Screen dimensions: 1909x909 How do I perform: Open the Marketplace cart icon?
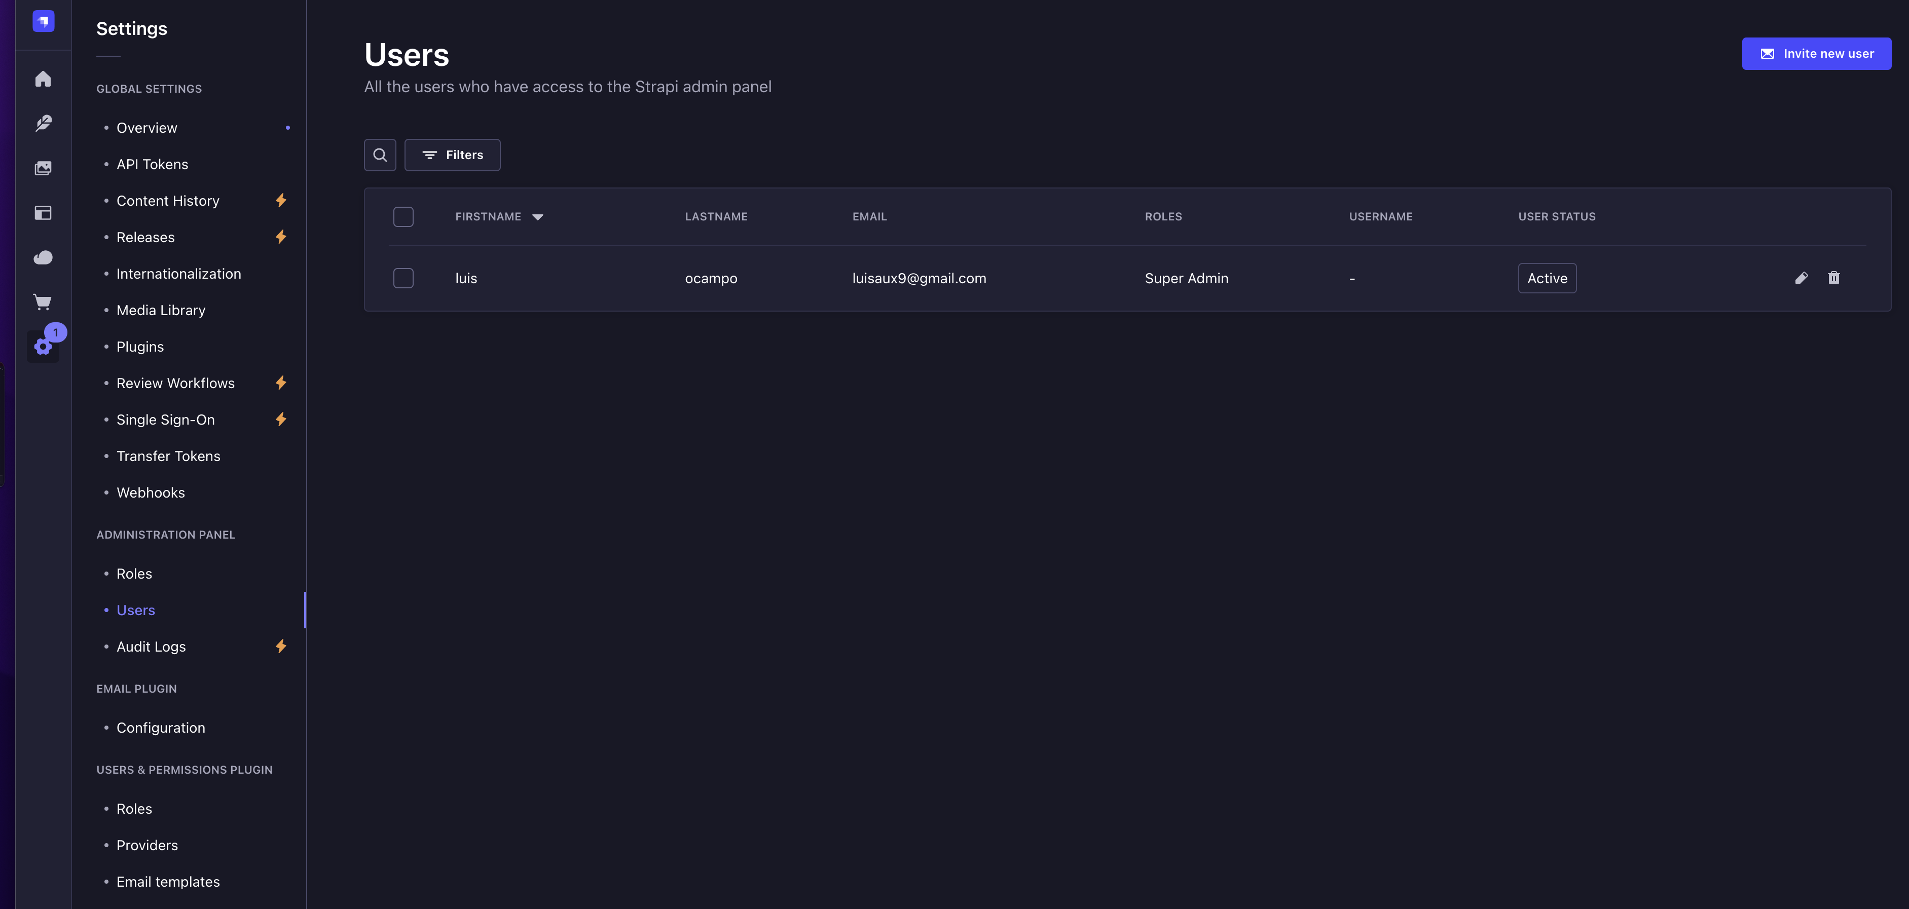[x=43, y=301]
